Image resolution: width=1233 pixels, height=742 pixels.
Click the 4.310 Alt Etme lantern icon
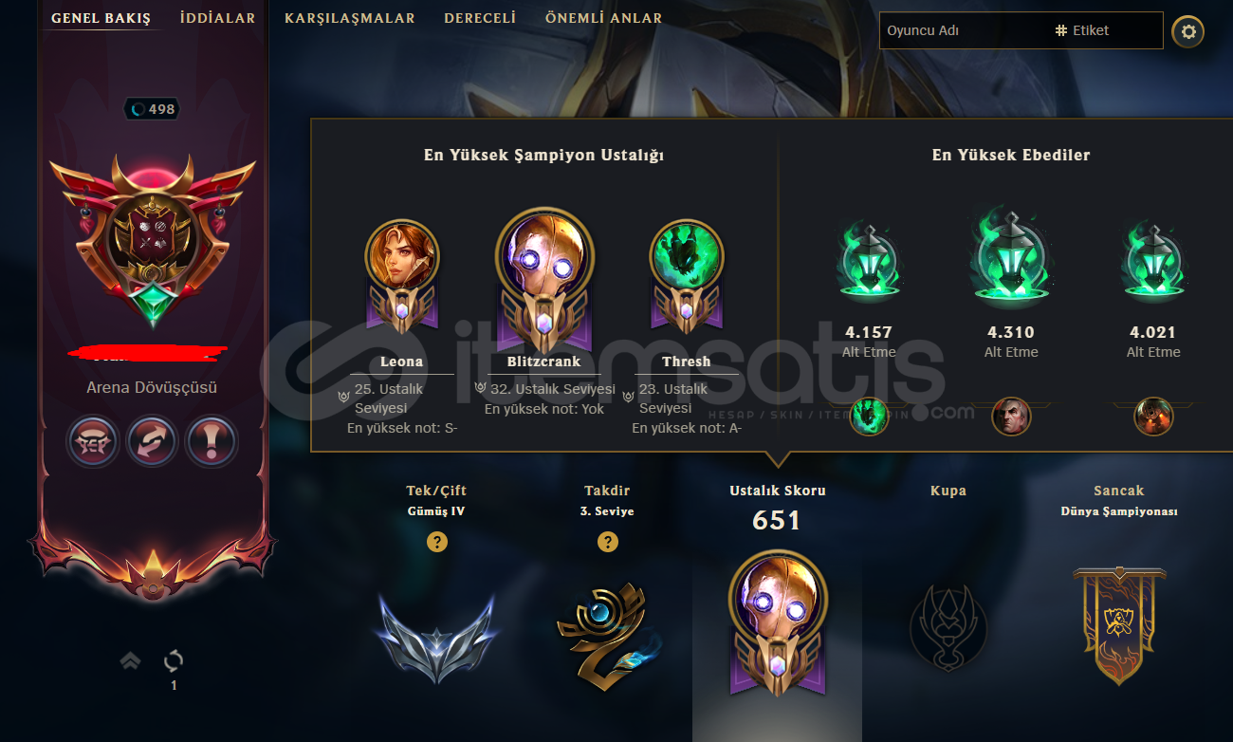coord(1011,256)
